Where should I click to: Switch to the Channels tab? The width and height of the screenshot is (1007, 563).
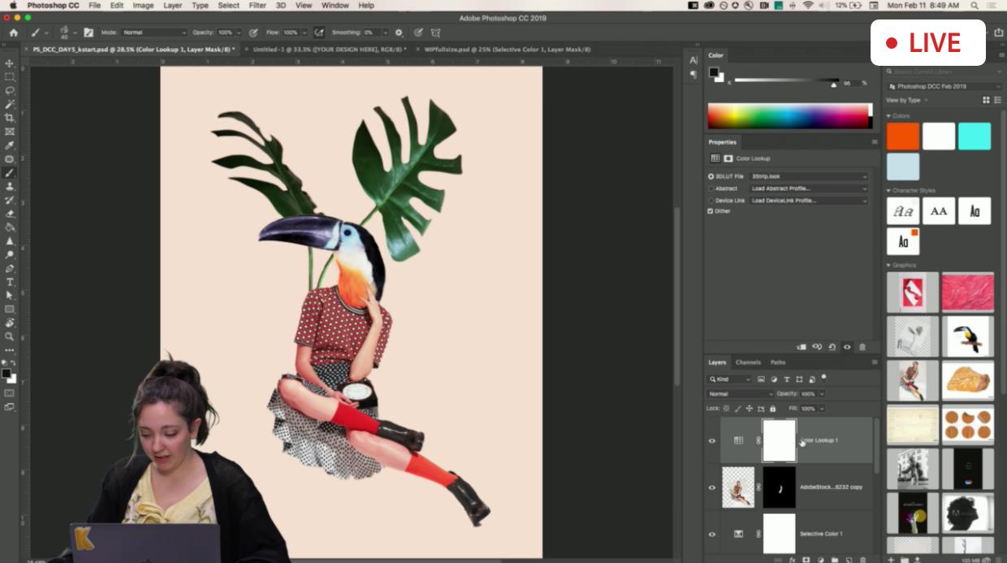(748, 362)
